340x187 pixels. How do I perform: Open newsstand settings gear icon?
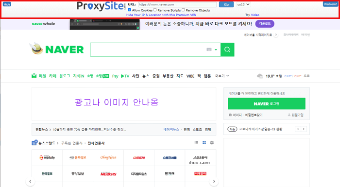[212, 143]
